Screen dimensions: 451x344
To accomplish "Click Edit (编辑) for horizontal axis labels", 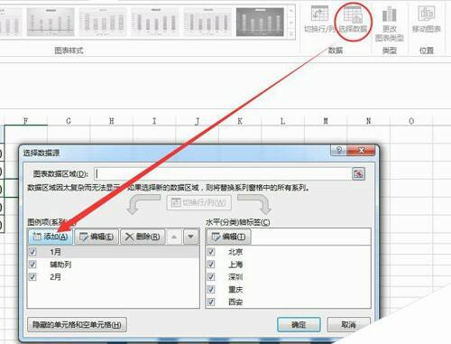I will [x=228, y=237].
